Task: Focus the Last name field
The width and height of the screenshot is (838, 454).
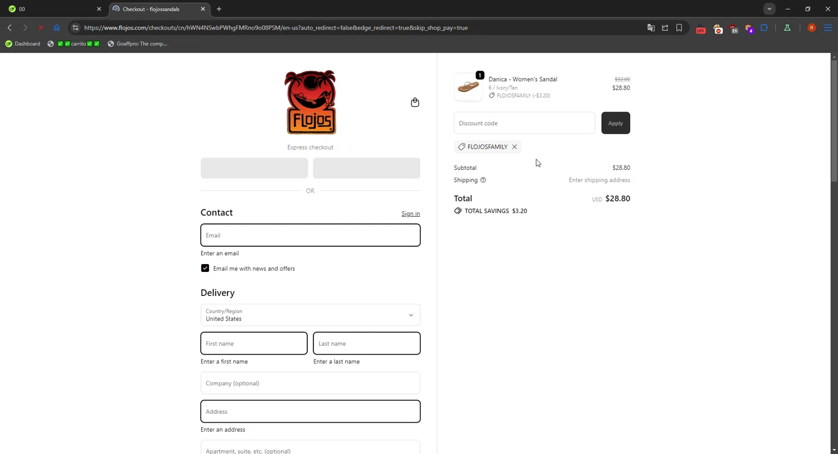Action: click(366, 343)
